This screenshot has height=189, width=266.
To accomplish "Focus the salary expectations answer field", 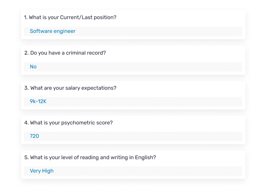I will pos(133,101).
